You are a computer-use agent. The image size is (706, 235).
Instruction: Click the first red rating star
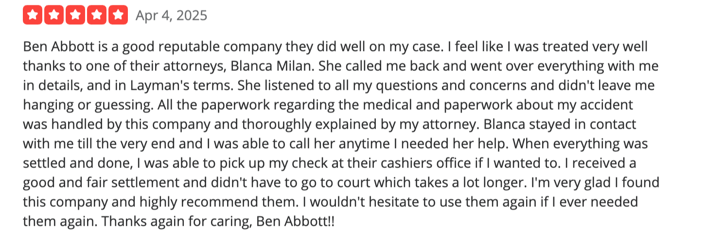click(x=32, y=15)
